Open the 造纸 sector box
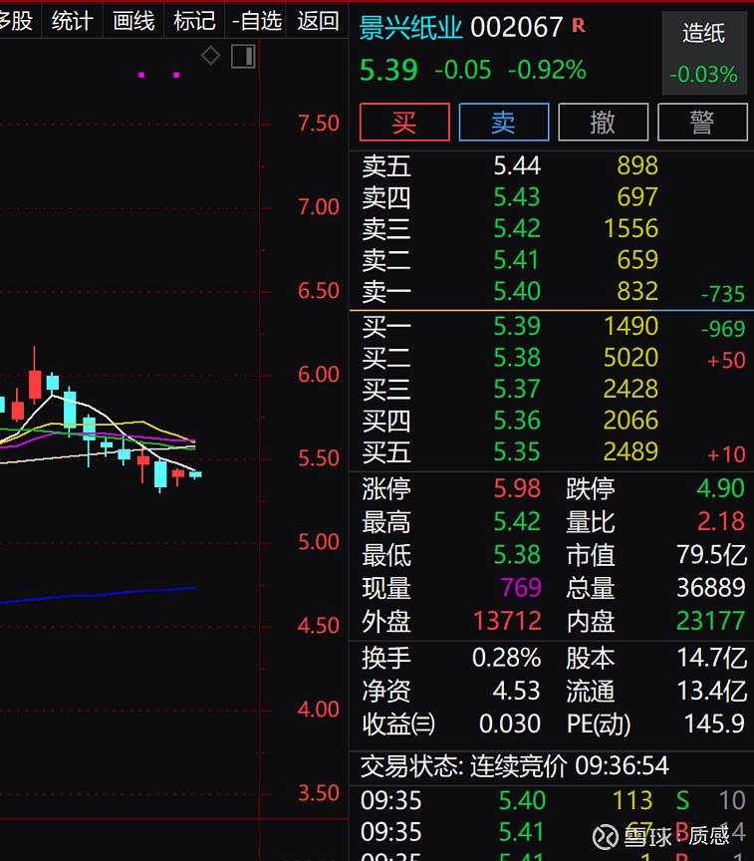The width and height of the screenshot is (754, 861). [704, 53]
